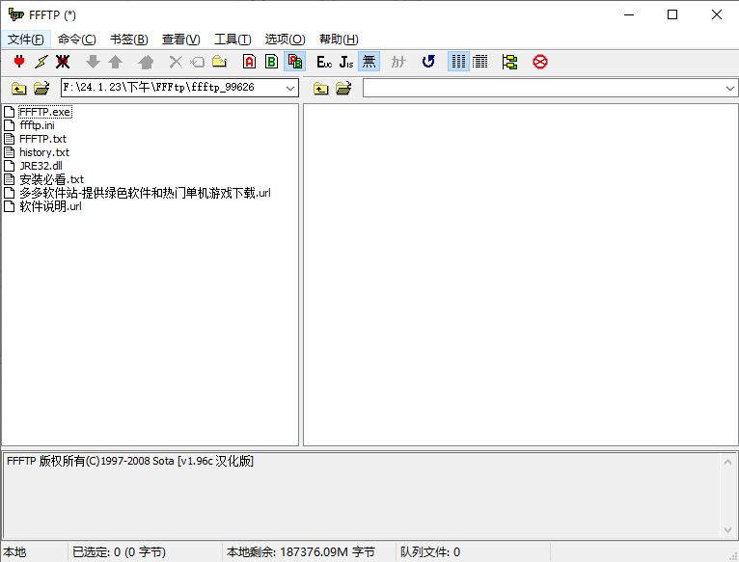Click the red Connect plug icon
The image size is (739, 562).
[19, 62]
